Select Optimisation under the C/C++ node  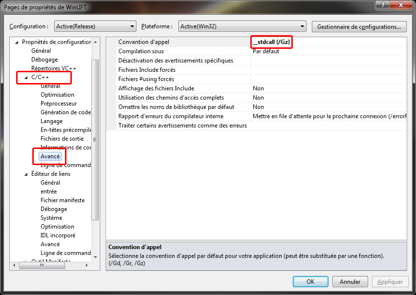click(x=57, y=95)
